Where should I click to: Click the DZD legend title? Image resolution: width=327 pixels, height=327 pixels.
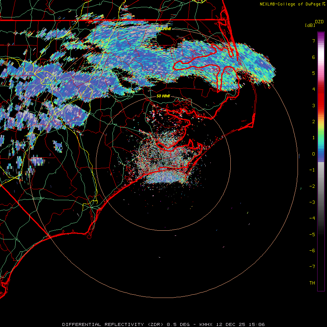(319, 22)
